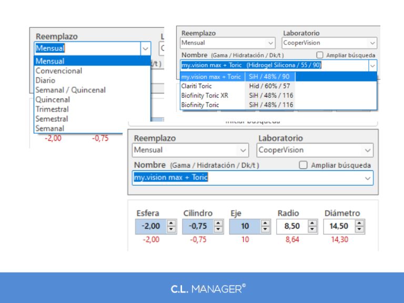The image size is (404, 303).
Task: Select Convencional from the Reemplazo list
Action: (59, 71)
